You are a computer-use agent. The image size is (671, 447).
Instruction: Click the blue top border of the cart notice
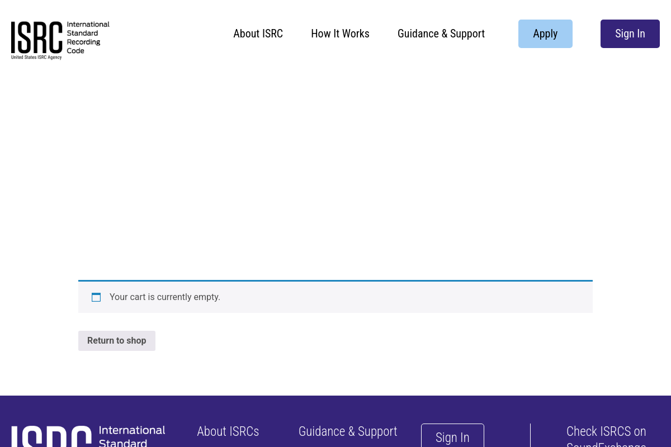(x=335, y=280)
